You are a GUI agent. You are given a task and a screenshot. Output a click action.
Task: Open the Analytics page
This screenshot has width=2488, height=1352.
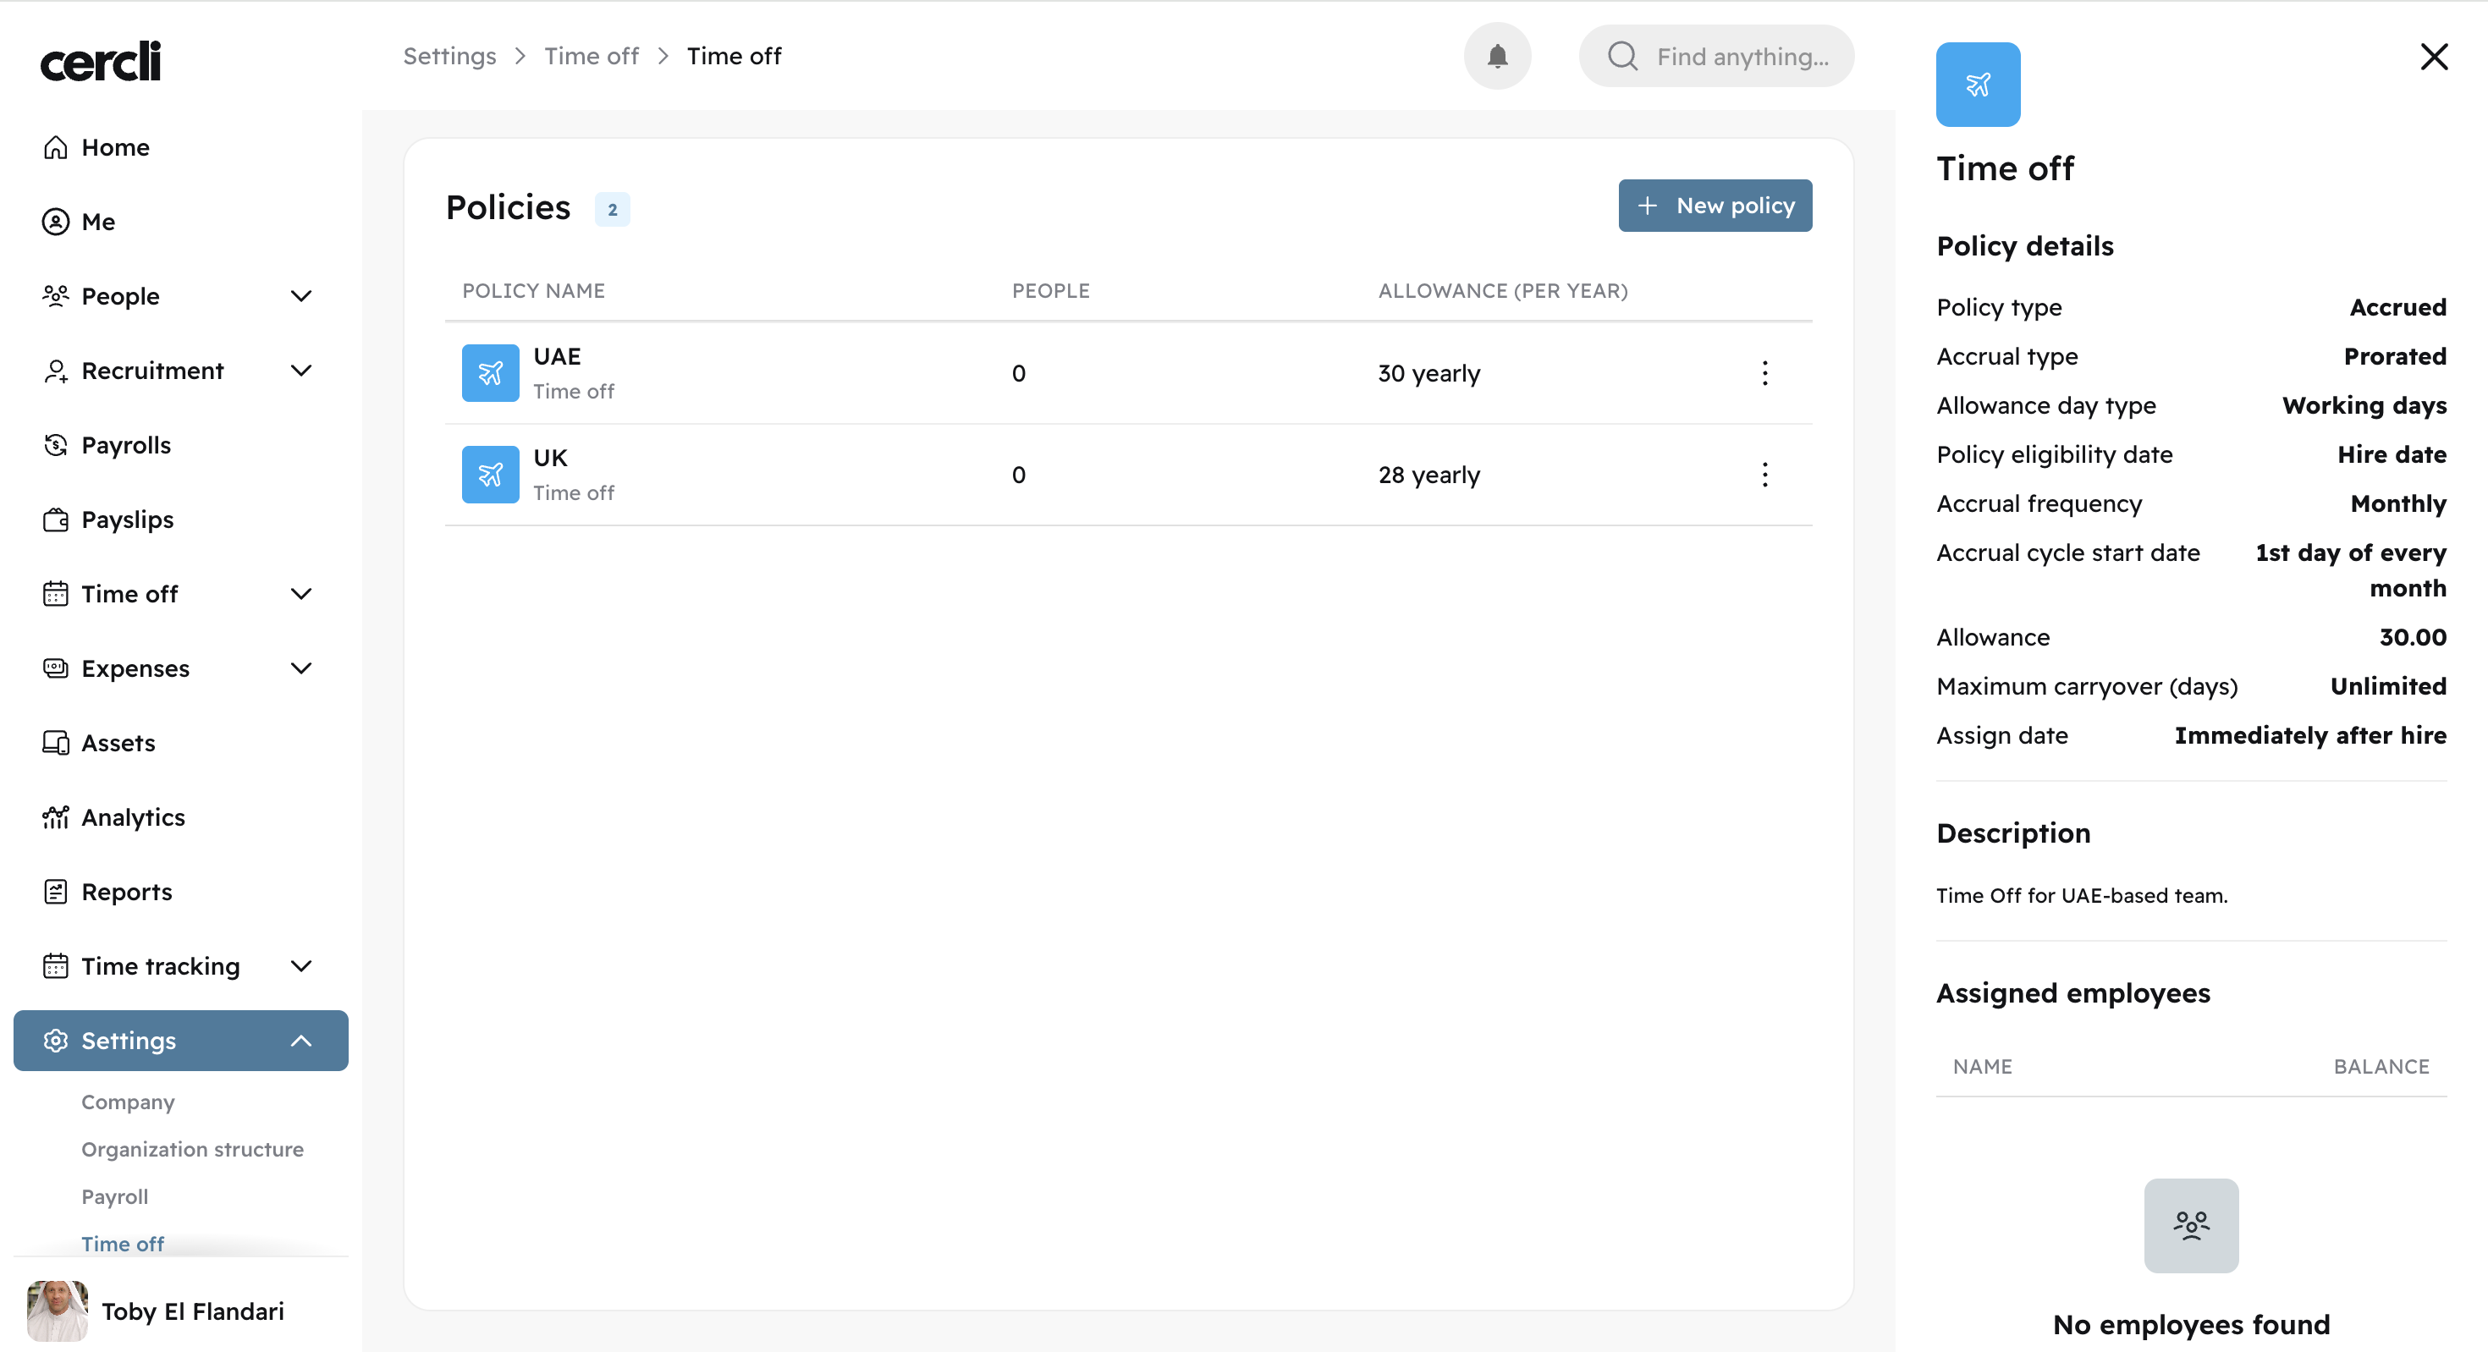(132, 817)
